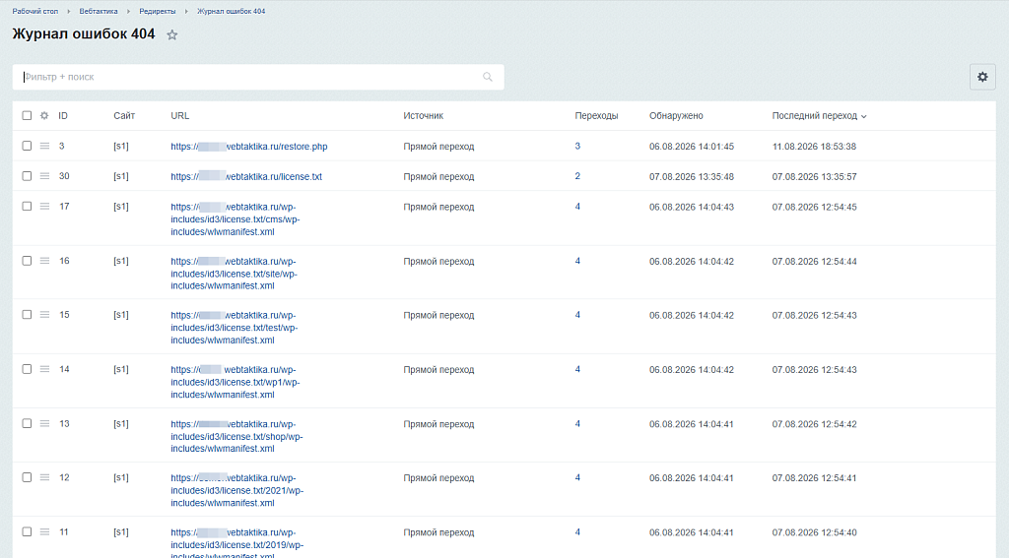Open the cms/wp-includes URL of row 17
The width and height of the screenshot is (1009, 558).
coord(235,219)
